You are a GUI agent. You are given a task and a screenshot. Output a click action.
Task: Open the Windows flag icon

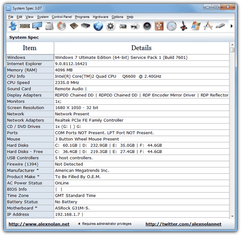pos(196,26)
